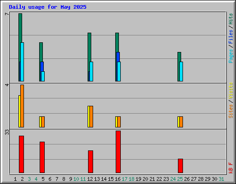236x184 pixels.
Task: Click x-axis day label 16
Action: [118, 179]
